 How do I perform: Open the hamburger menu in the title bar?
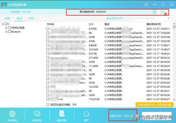point(146,5)
